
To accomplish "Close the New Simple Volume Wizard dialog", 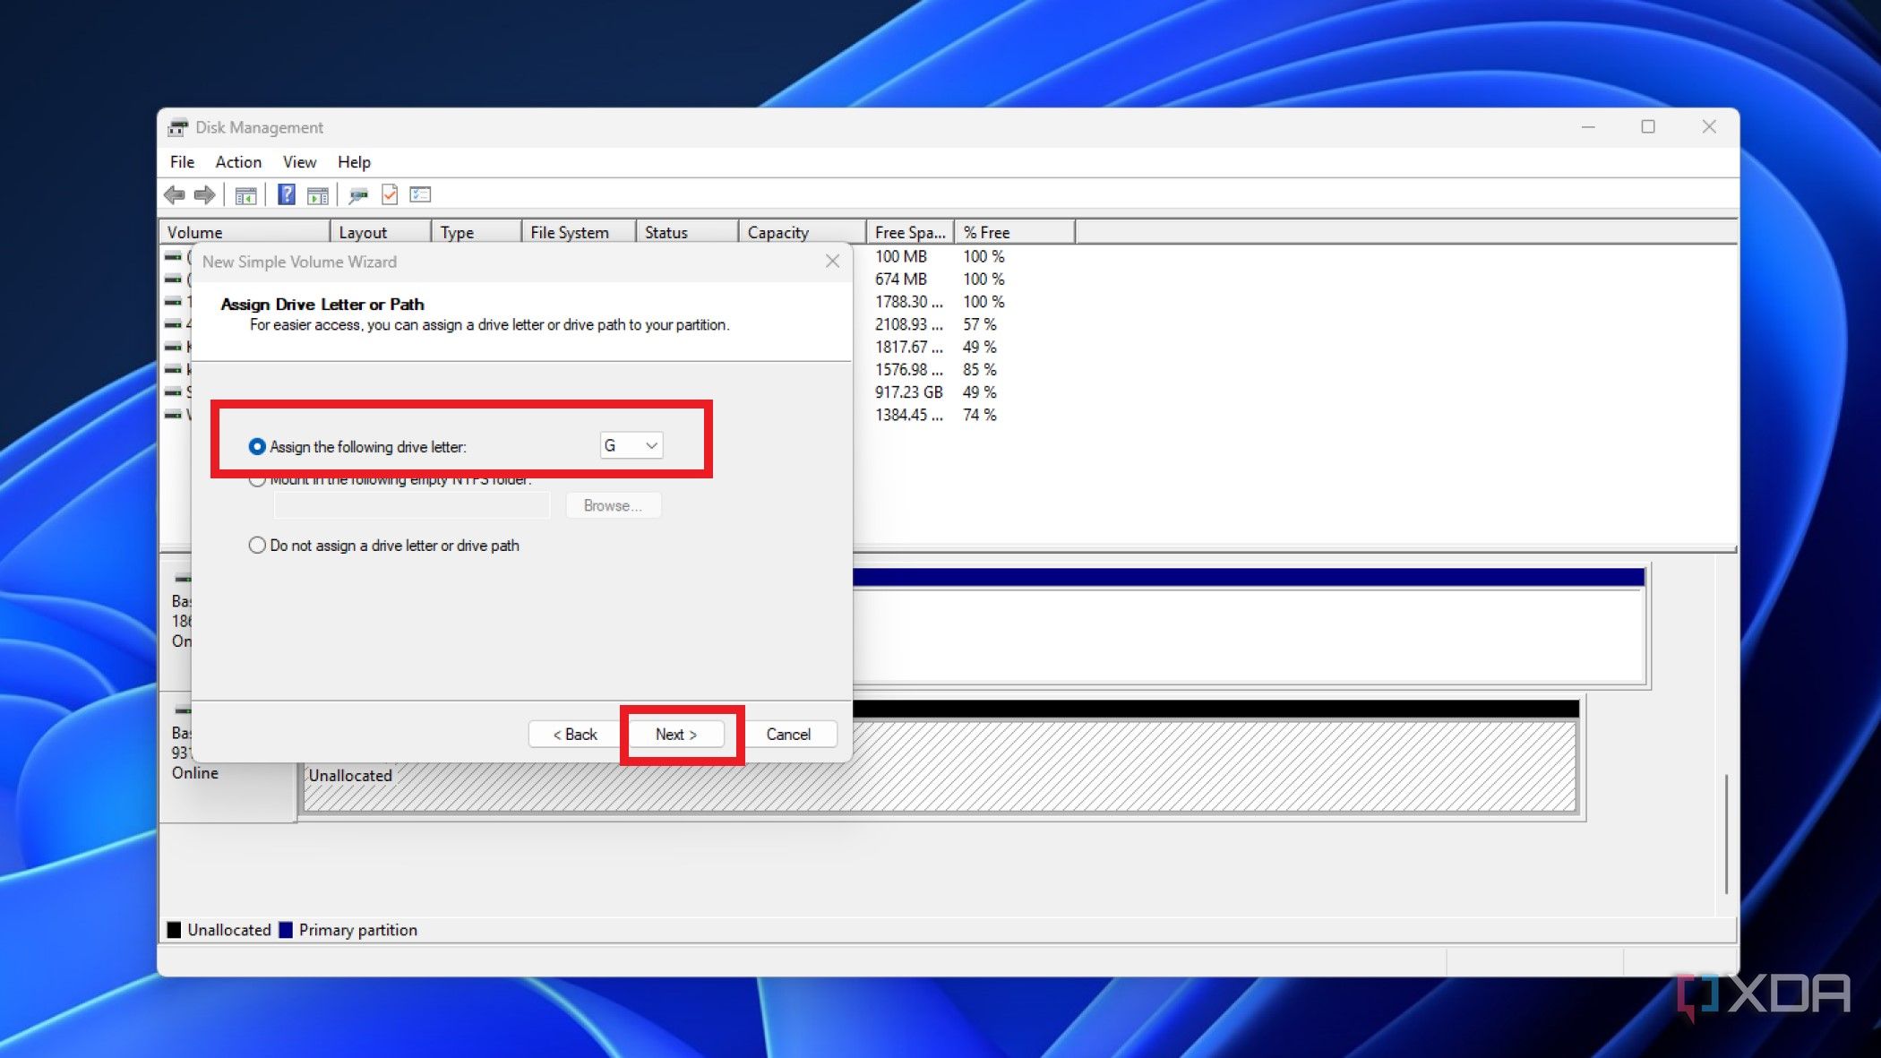I will pos(832,261).
